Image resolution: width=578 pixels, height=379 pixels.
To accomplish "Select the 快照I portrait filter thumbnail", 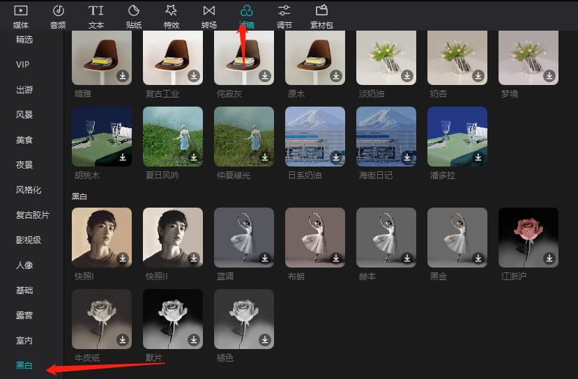I will [x=102, y=238].
